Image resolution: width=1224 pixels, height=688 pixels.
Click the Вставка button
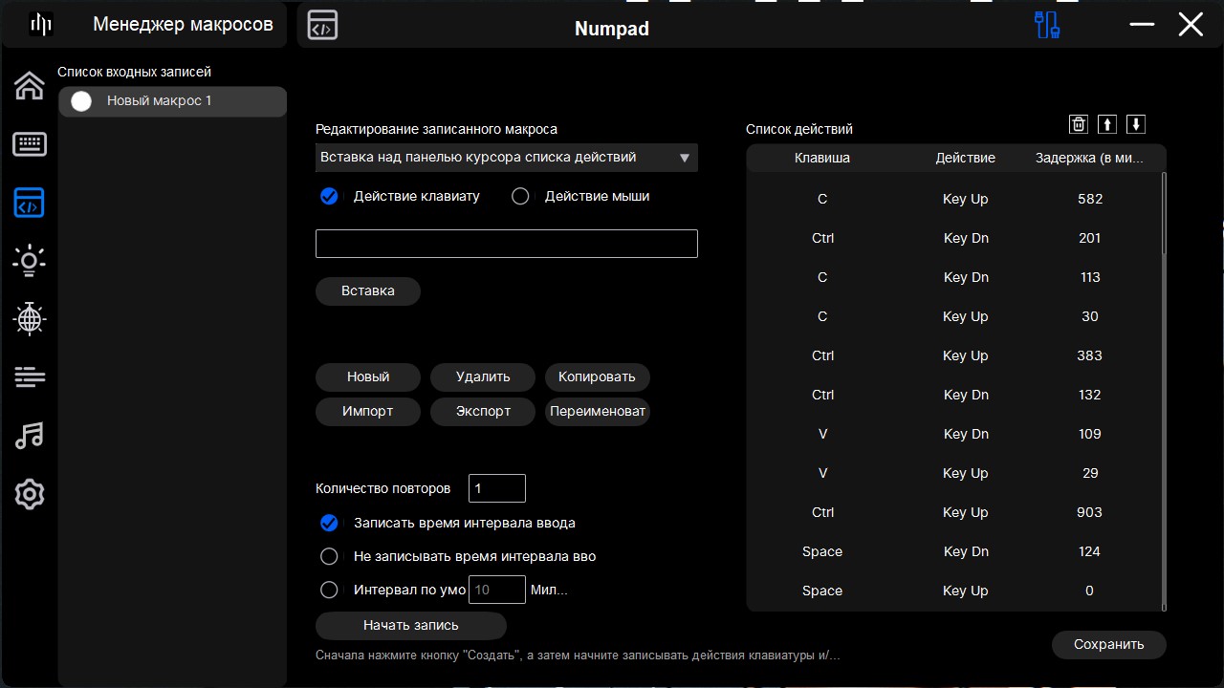(x=368, y=291)
